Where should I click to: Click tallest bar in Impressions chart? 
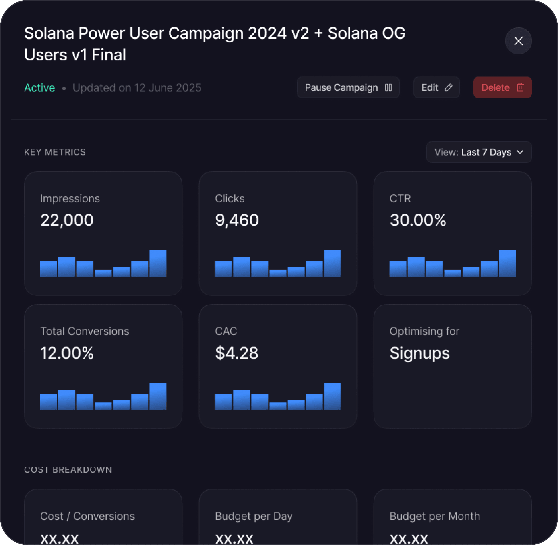[158, 263]
